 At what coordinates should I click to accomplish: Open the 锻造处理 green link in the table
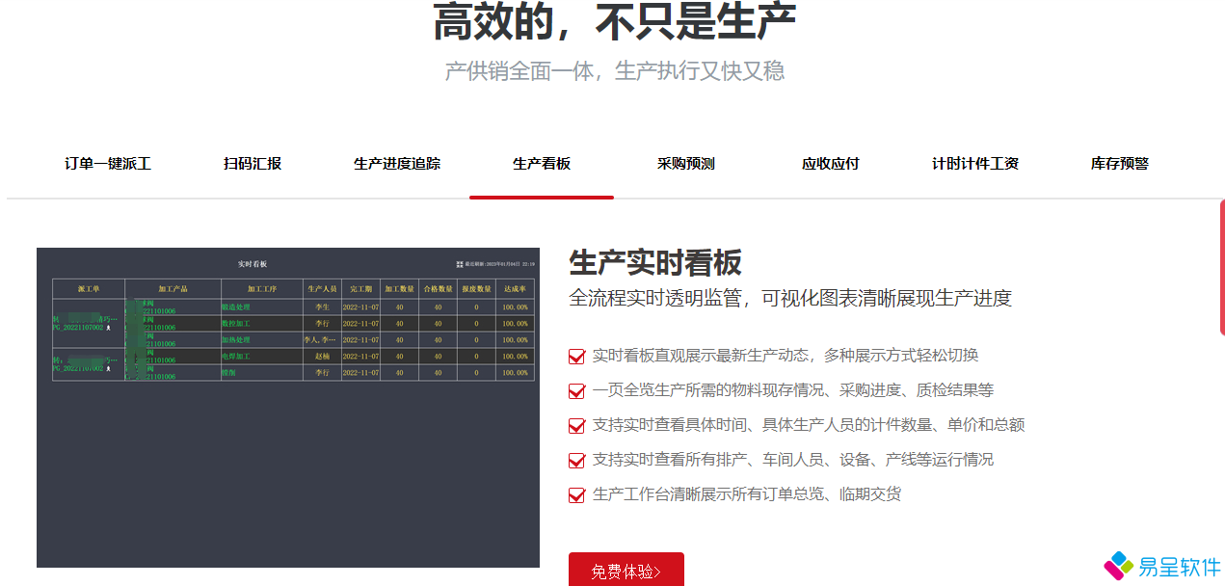pyautogui.click(x=234, y=306)
